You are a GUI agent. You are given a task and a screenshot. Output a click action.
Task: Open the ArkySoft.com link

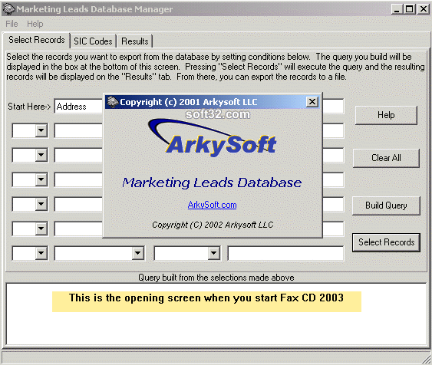pos(212,205)
